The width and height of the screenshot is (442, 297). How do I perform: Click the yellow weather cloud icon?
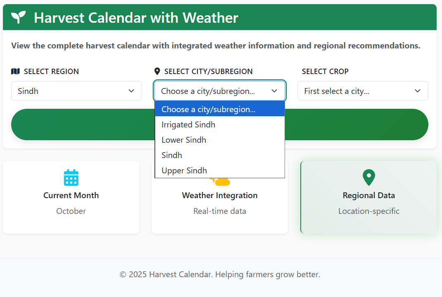pos(221,182)
